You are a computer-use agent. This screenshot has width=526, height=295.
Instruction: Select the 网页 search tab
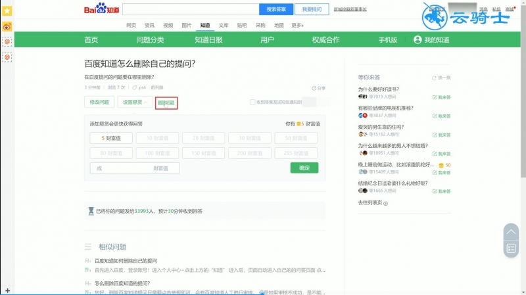pyautogui.click(x=131, y=25)
